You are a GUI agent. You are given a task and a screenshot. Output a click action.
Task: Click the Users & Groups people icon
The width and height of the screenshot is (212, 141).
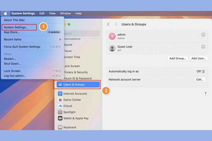pos(60,84)
